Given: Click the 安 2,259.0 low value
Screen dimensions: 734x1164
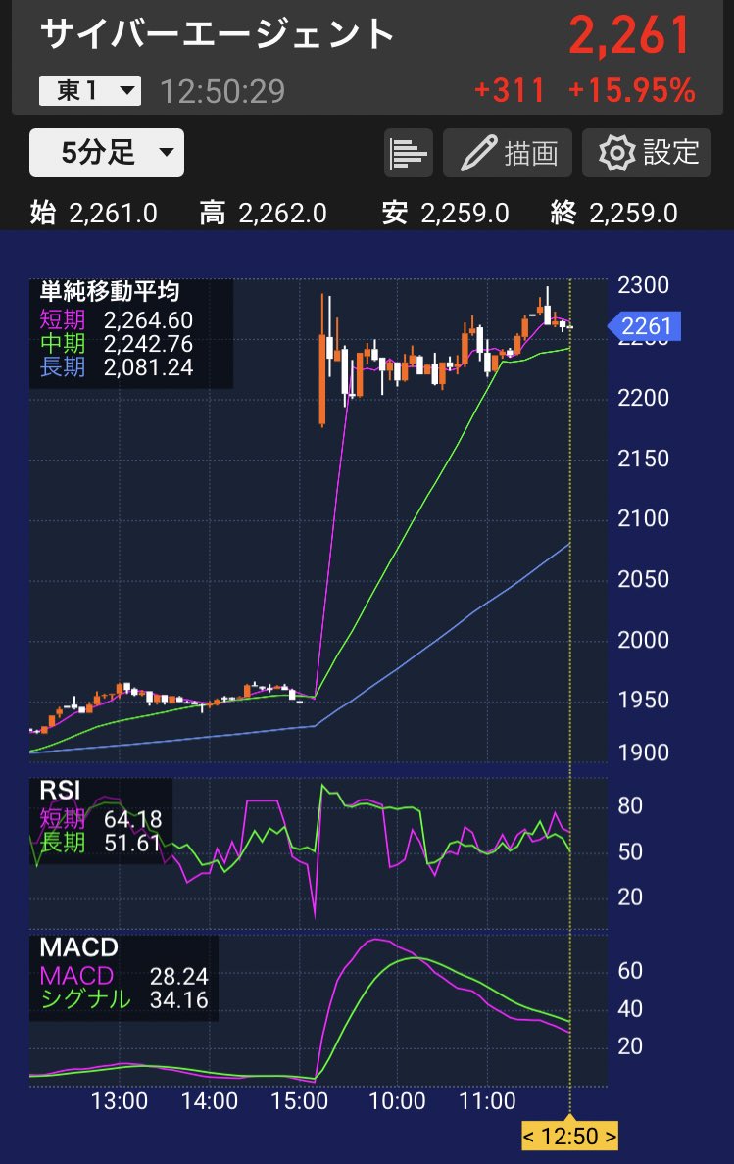Looking at the screenshot, I should 445,213.
